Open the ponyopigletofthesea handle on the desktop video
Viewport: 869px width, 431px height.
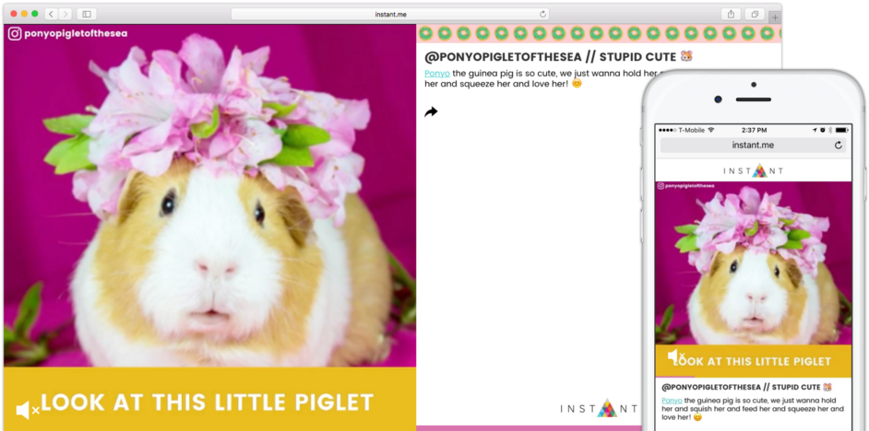76,33
